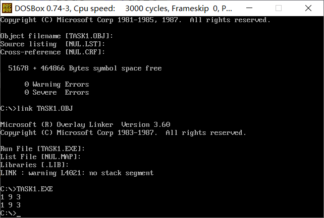Close the DOSBox window
Screen dimensions: 324x218
tap(308, 8)
